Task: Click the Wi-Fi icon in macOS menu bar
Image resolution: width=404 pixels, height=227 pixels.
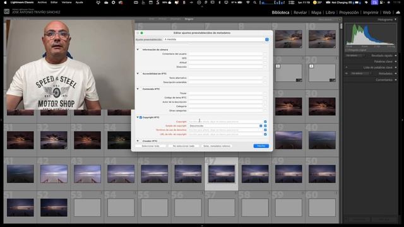Action: pyautogui.click(x=248, y=3)
